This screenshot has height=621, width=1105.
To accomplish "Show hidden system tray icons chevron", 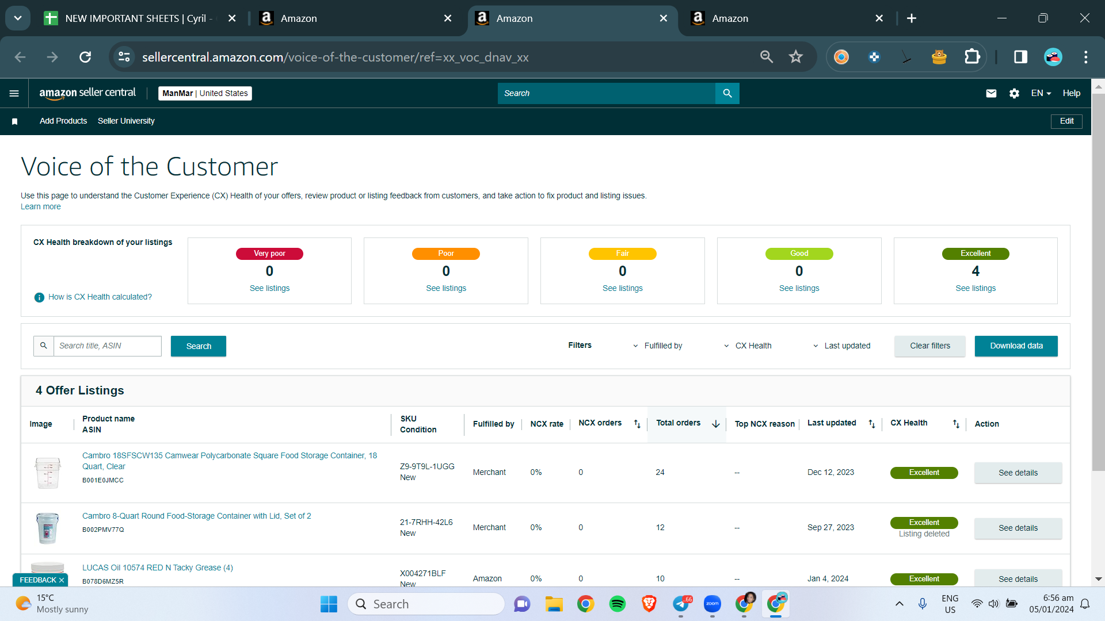I will tap(900, 604).
